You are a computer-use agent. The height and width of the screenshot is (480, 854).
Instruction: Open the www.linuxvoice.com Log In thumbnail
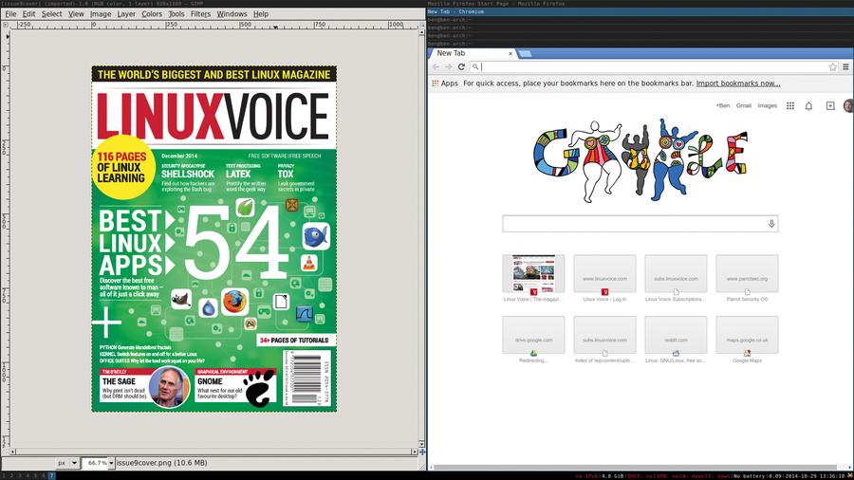[604, 274]
